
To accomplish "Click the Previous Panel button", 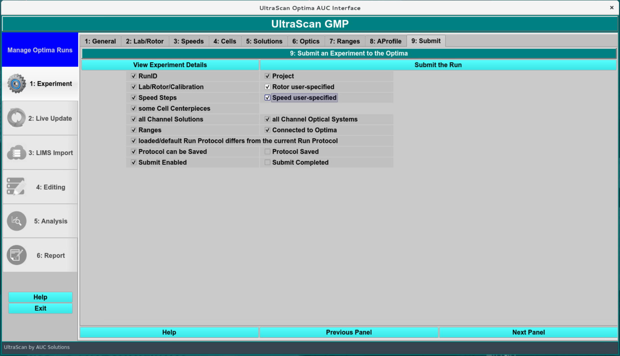I will click(x=349, y=332).
